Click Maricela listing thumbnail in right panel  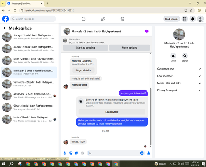(179, 35)
